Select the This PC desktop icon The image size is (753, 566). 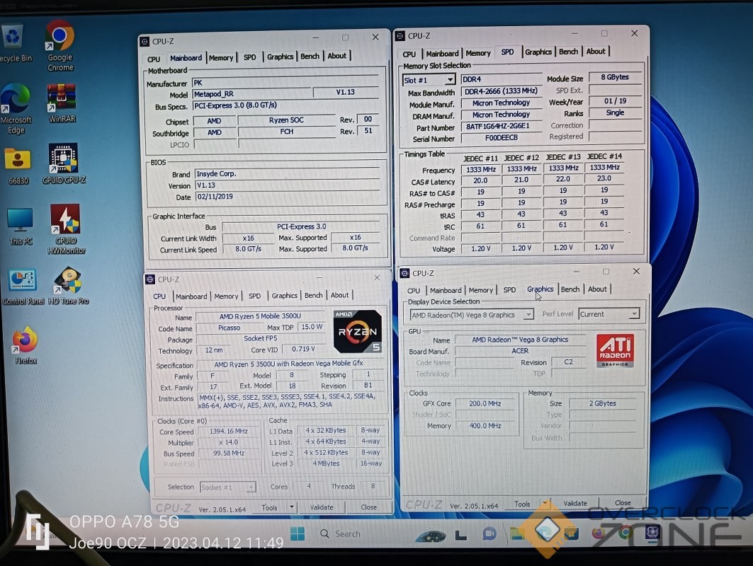(20, 226)
